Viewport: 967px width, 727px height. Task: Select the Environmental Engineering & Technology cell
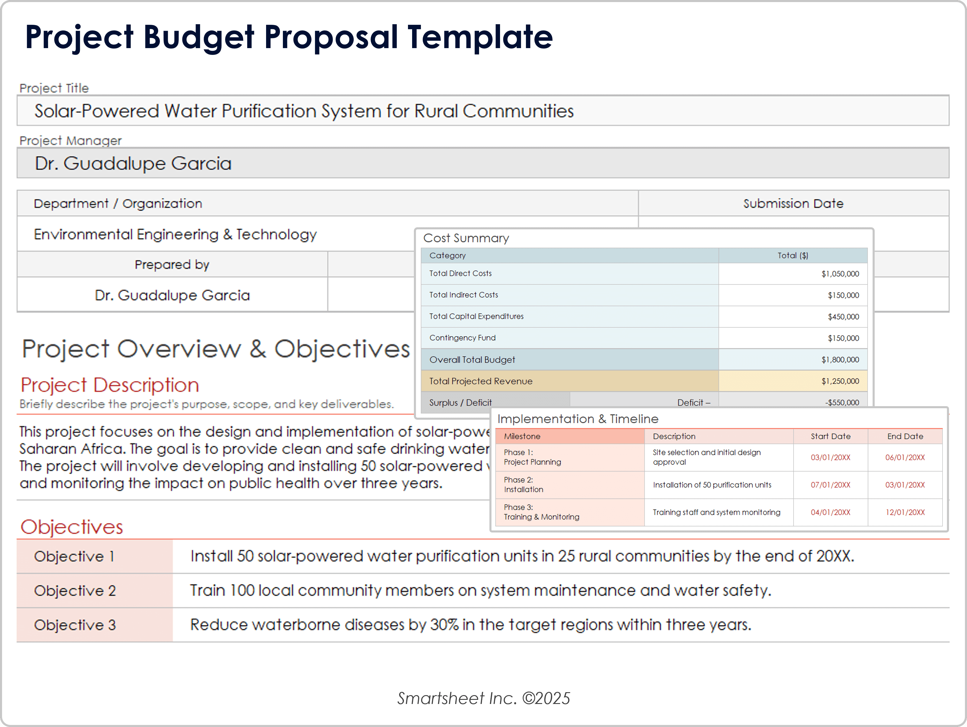175,234
